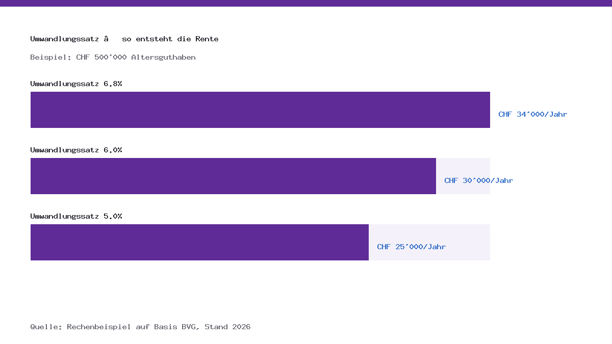Click the 6.8% figure in the first label
Screen dimensions: 612x344
pos(113,84)
